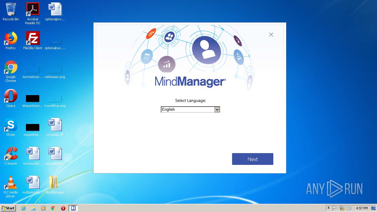This screenshot has height=212, width=377.
Task: Select the Google Chrome desktop shortcut
Action: [11, 71]
